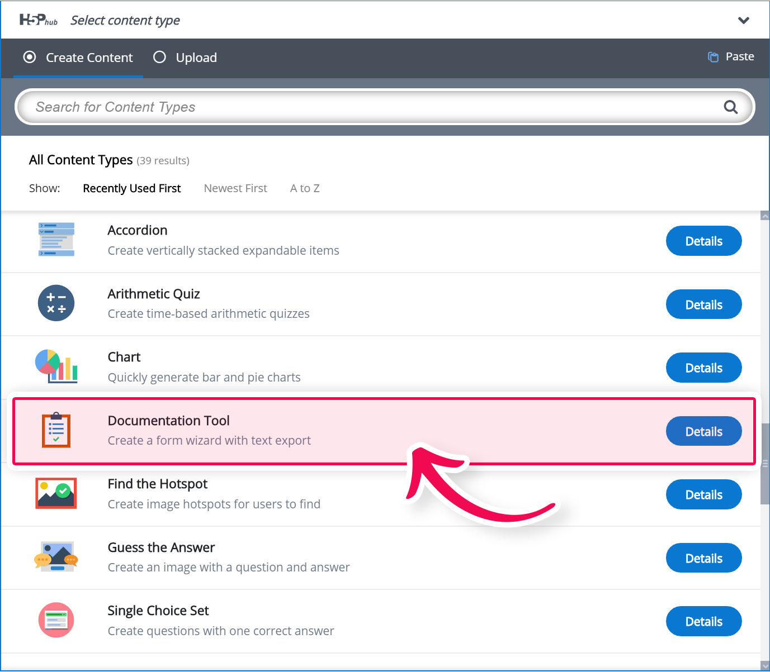Sort by Newest First
Viewport: 770px width, 672px height.
point(235,188)
